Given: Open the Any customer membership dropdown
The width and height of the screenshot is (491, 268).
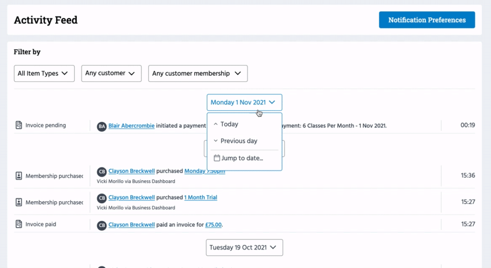Looking at the screenshot, I should click(x=197, y=74).
